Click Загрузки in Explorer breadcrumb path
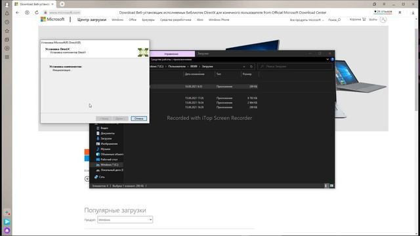 (x=207, y=66)
